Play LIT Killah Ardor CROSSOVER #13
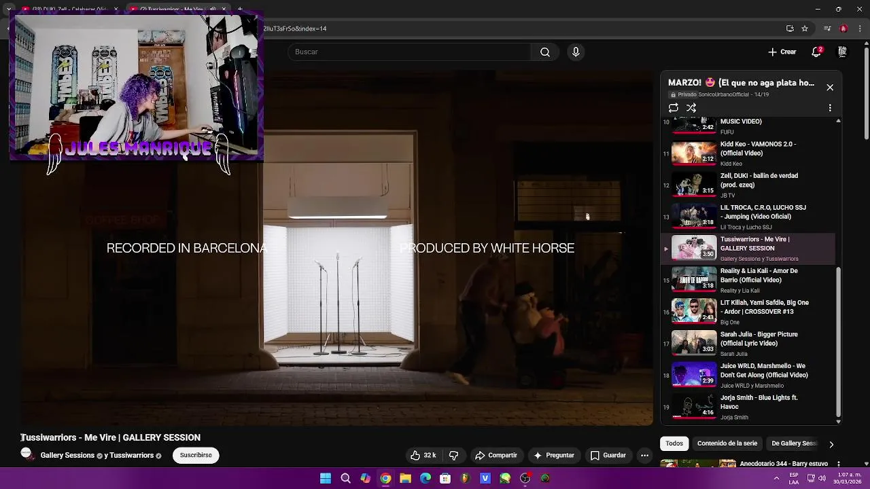This screenshot has height=489, width=870. pos(748,312)
